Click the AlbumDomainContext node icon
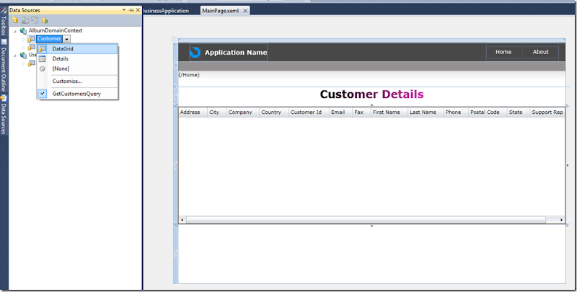577x292 pixels. (x=24, y=31)
